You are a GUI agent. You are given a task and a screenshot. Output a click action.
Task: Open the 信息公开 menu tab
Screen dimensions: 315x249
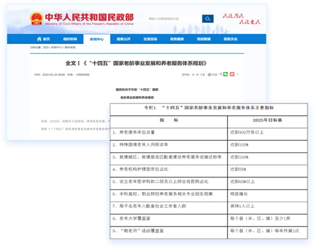(123, 39)
